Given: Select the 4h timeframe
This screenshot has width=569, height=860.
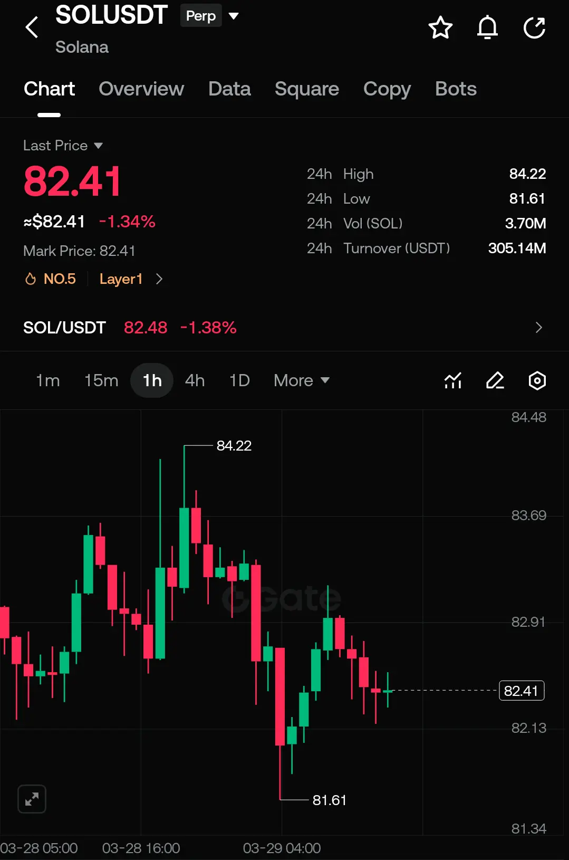Looking at the screenshot, I should [x=195, y=380].
